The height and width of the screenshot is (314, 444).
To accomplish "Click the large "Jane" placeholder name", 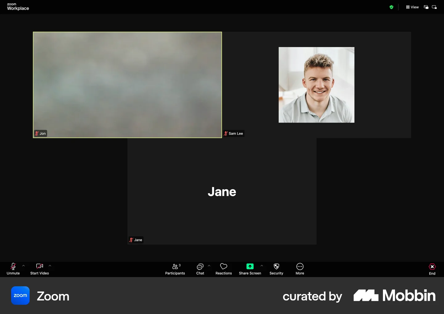I will (x=222, y=192).
